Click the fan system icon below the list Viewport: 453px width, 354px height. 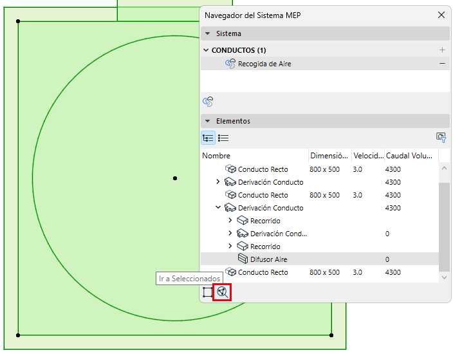pos(208,102)
